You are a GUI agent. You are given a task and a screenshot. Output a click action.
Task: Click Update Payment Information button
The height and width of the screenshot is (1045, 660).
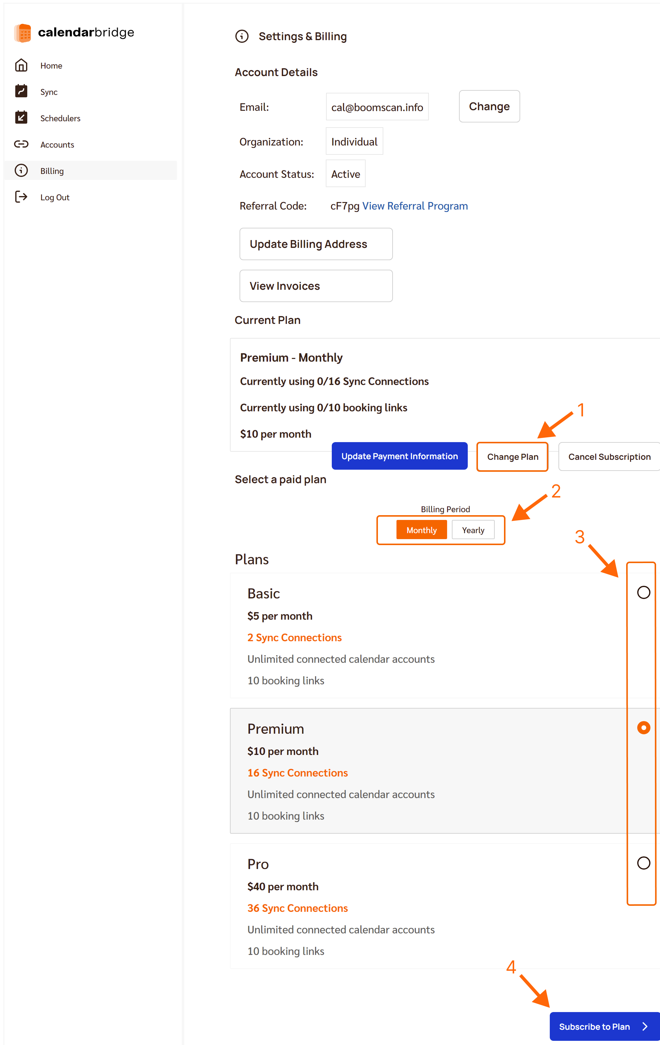pos(399,456)
